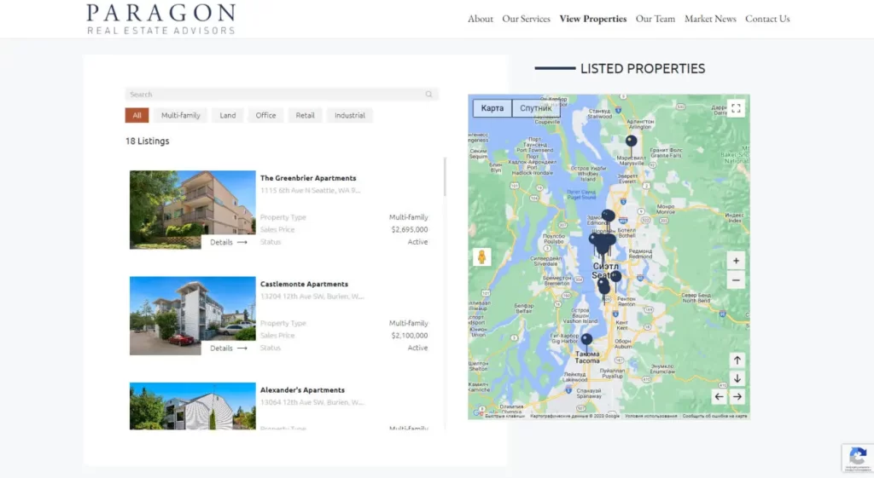Viewport: 874px width, 478px height.
Task: Click the LISTED PROPERTIES heading
Action: point(642,68)
